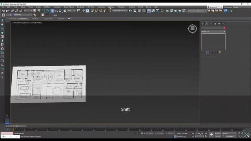Image resolution: width=251 pixels, height=141 pixels.
Task: Click the Align tool icon
Action: coord(135,11)
